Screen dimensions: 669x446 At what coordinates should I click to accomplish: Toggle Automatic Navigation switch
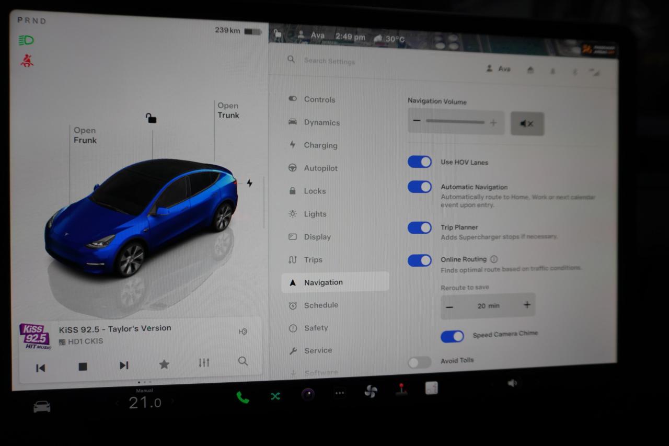pyautogui.click(x=420, y=187)
